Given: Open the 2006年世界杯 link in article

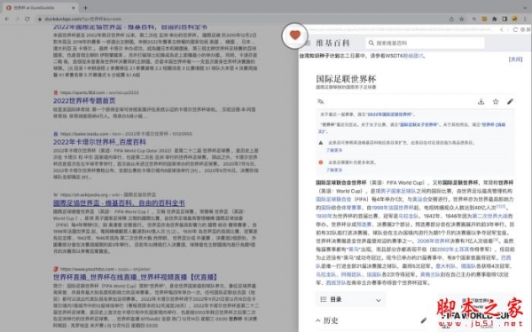Looking at the screenshot, I should pos(433,241).
